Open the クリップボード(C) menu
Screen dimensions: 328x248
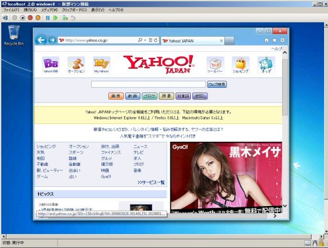(x=74, y=10)
